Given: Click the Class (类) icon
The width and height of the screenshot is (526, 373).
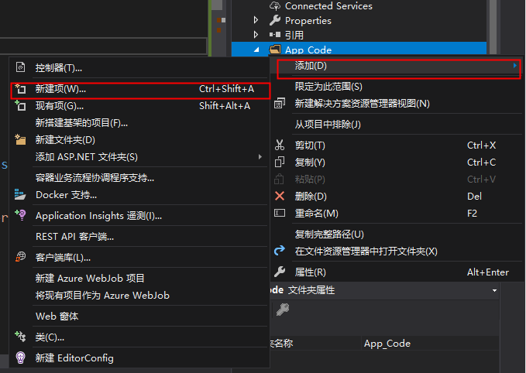Looking at the screenshot, I should tap(21, 337).
